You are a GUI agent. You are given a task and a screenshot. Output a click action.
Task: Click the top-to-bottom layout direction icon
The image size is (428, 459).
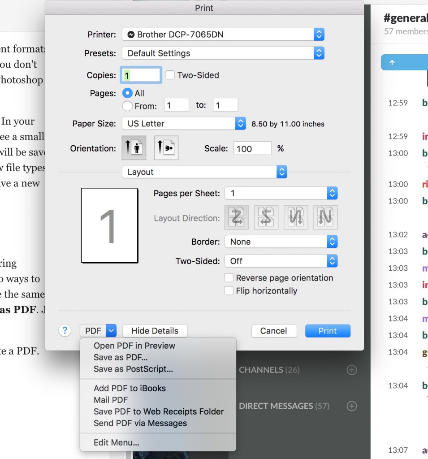[x=296, y=218]
